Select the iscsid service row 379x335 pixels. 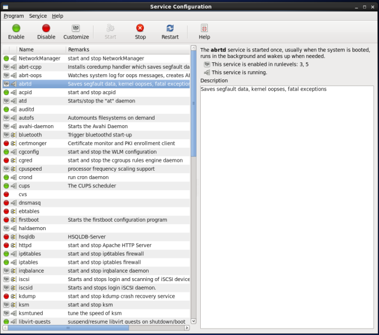coord(96,288)
